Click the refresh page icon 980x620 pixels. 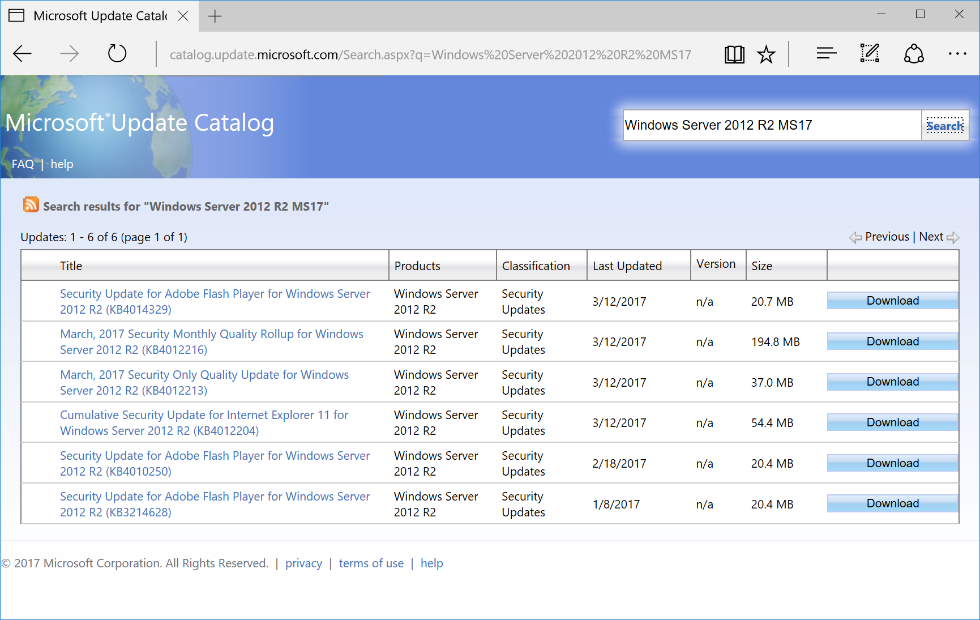point(117,54)
